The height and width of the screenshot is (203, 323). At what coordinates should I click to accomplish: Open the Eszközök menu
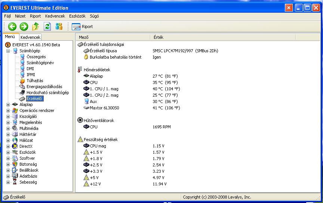coord(77,16)
